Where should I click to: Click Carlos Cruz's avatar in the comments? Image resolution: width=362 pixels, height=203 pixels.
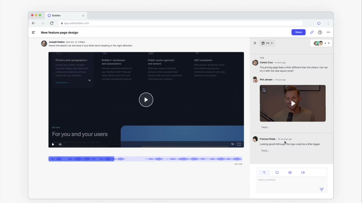[255, 63]
